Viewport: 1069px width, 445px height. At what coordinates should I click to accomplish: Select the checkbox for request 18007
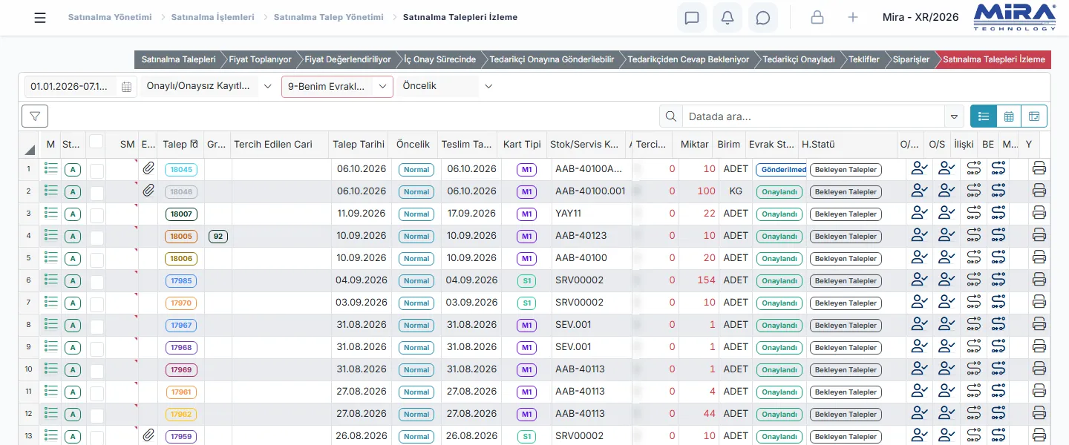coord(97,215)
